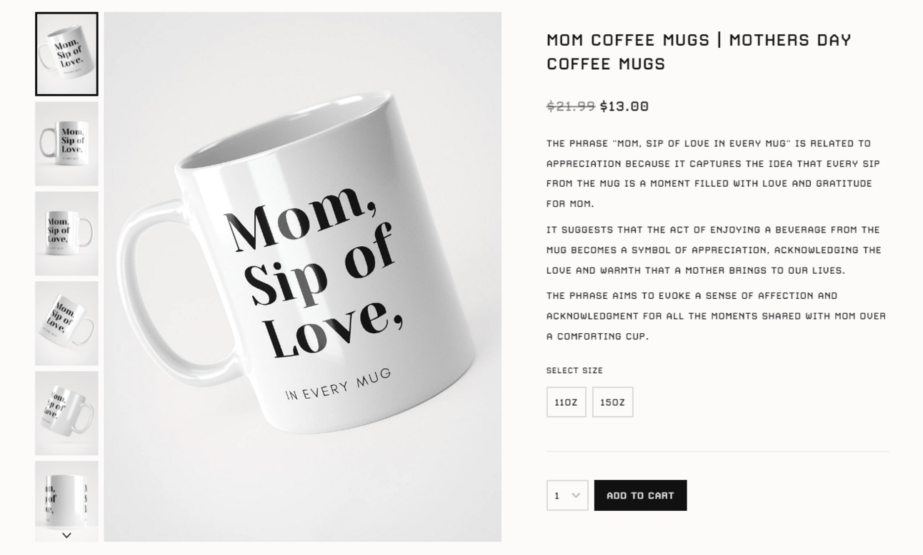Screen dimensions: 923x555
Task: Select the fifth mug thumbnail in the gallery
Action: pos(66,413)
